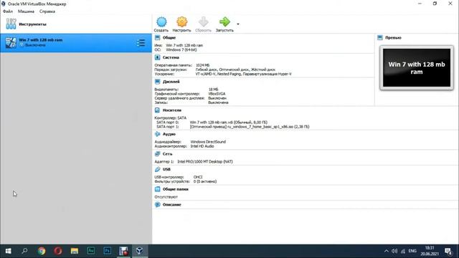
Task: Open Photoshop from the taskbar
Action: click(x=107, y=251)
